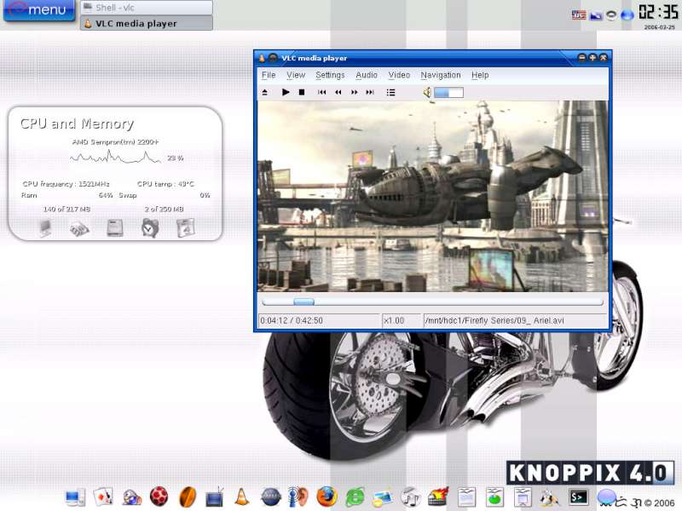Switch to the Shell - vlc taskbar entry
The width and height of the screenshot is (682, 511).
pyautogui.click(x=147, y=8)
